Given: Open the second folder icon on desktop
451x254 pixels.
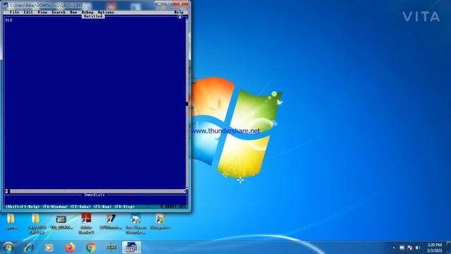Looking at the screenshot, I should point(36,224).
